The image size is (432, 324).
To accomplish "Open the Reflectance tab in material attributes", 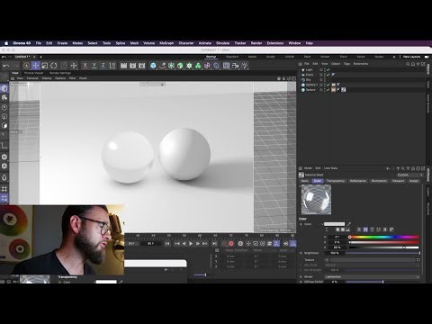I will click(x=357, y=181).
